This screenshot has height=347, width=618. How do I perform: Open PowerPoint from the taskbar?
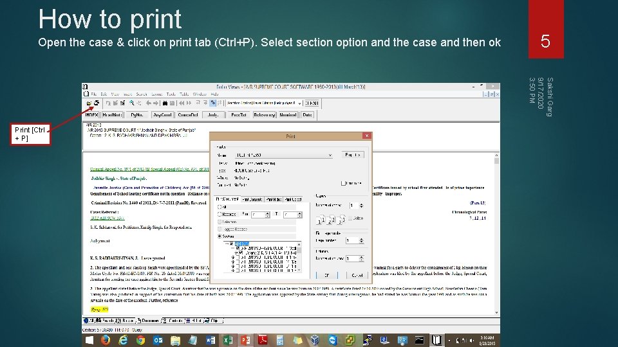pyautogui.click(x=245, y=340)
